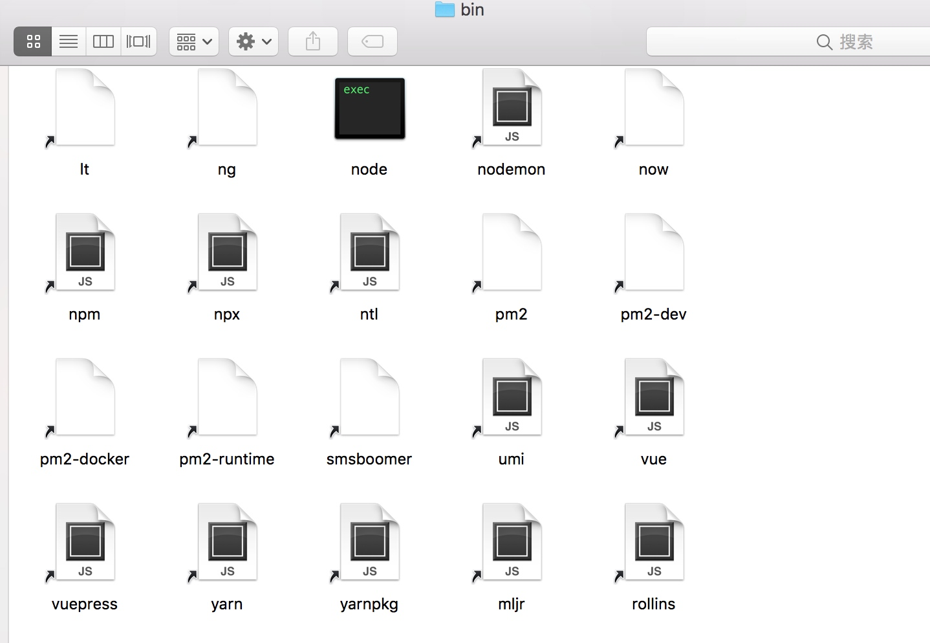Click the file name label "umi"

pyautogui.click(x=512, y=459)
